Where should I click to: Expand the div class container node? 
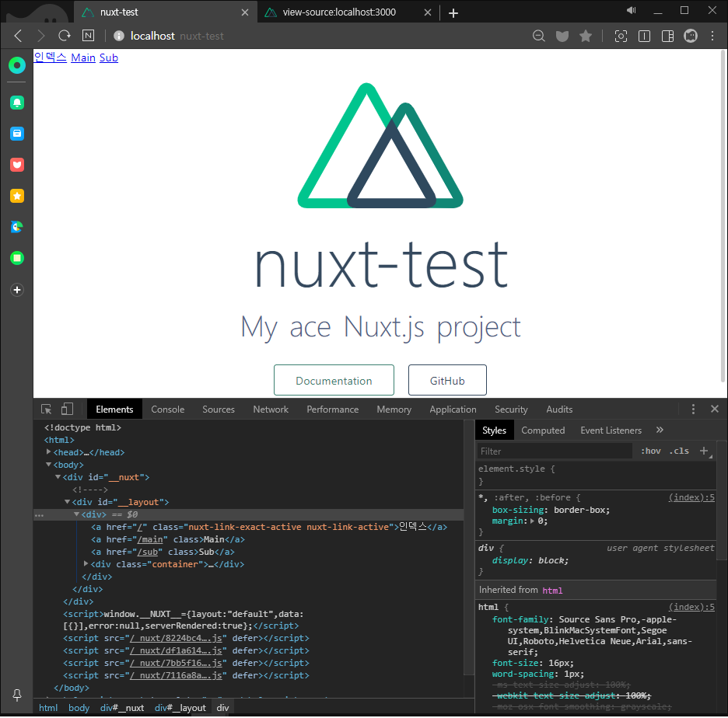(x=86, y=563)
